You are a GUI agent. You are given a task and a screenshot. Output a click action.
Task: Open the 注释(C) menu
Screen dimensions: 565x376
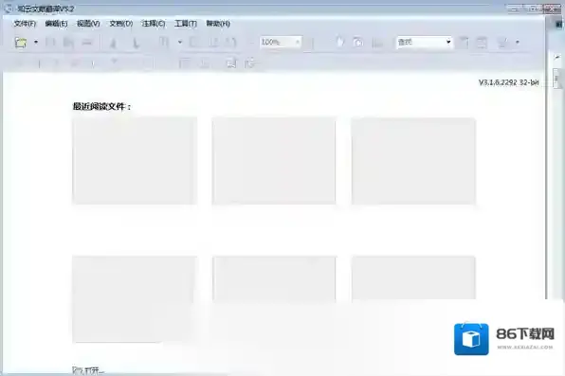click(x=154, y=24)
